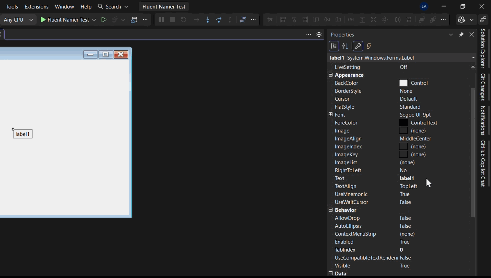Open GitHub Copilot icon in toolbar
This screenshot has width=491, height=278.
coord(461,20)
